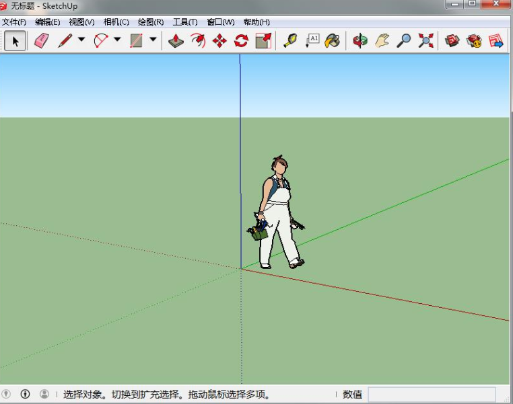Select the Push/Pull tool

point(176,41)
